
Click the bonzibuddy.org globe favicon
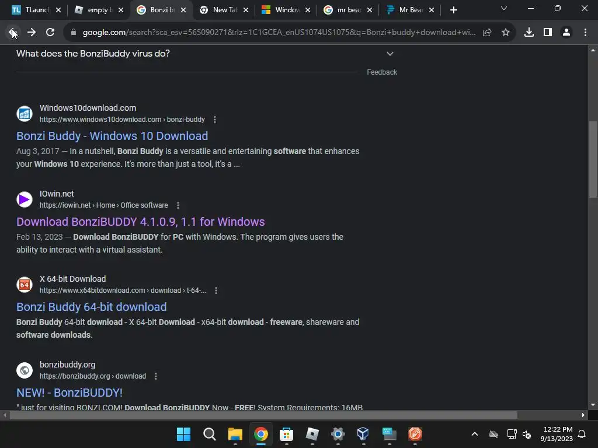(25, 370)
